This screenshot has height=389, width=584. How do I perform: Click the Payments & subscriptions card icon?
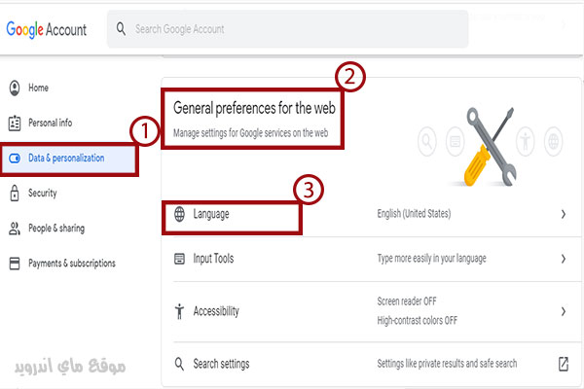pyautogui.click(x=15, y=264)
